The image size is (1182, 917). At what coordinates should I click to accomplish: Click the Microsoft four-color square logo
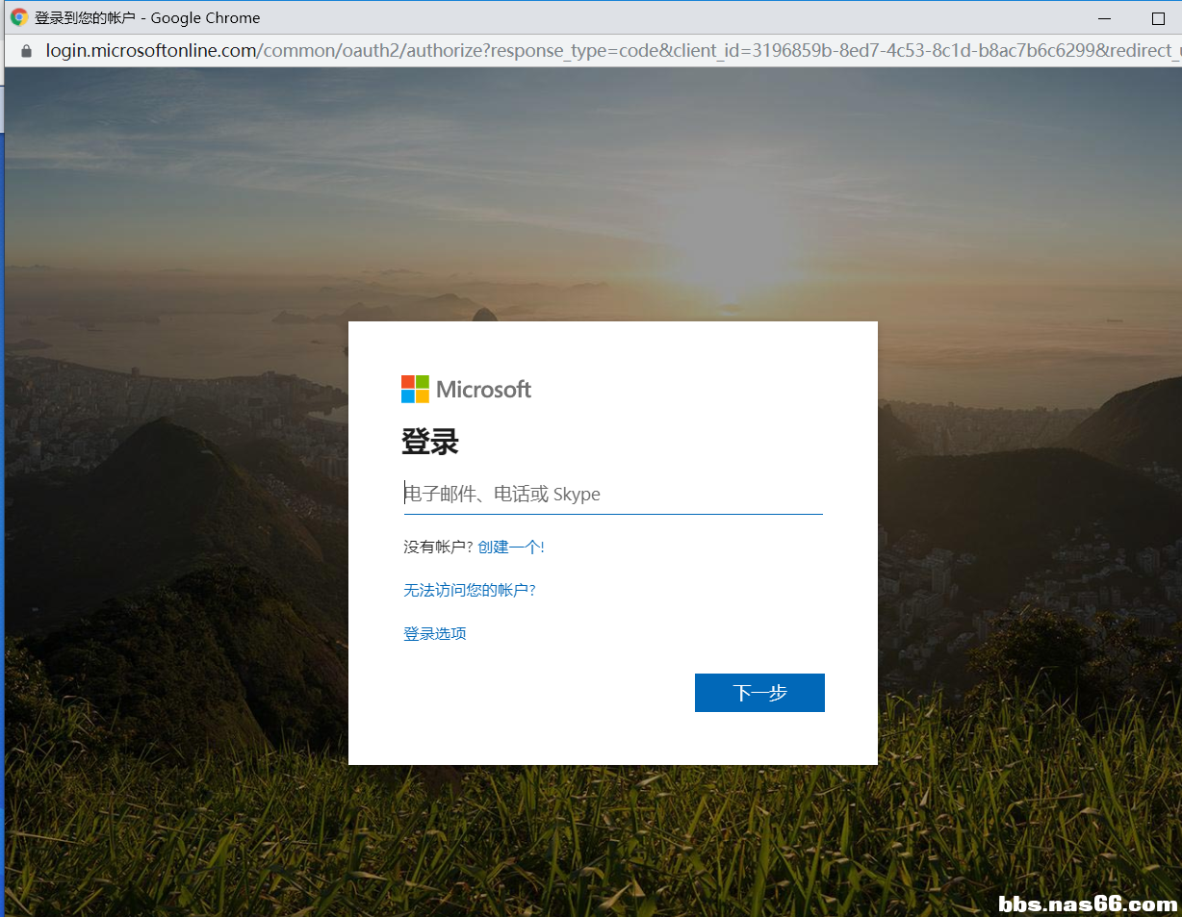pyautogui.click(x=415, y=389)
